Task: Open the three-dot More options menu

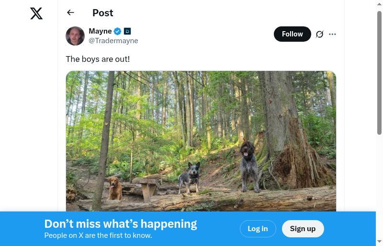Action: coord(333,34)
